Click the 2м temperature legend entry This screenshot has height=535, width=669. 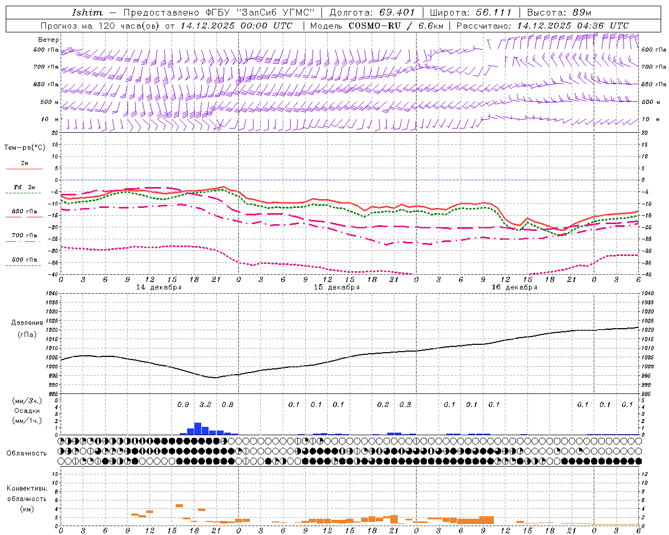click(x=25, y=163)
